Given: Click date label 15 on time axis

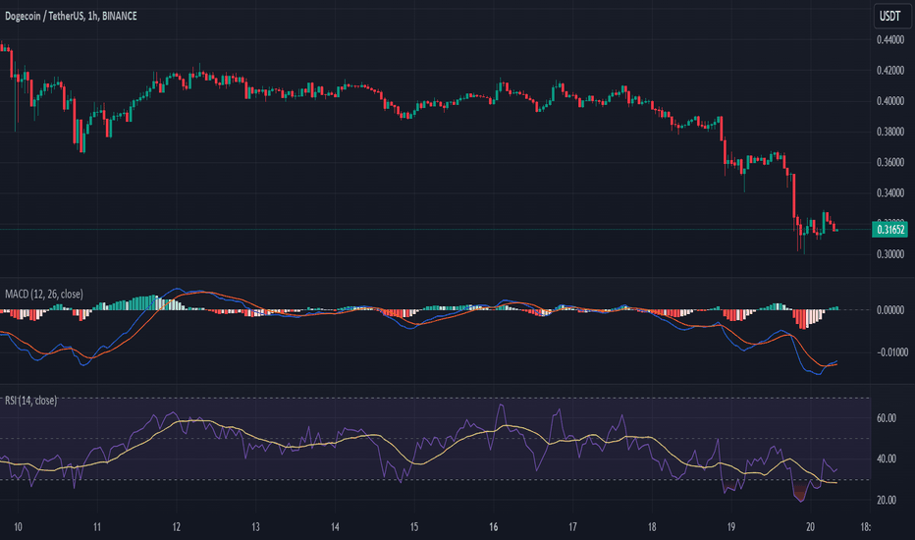Looking at the screenshot, I should coord(413,527).
